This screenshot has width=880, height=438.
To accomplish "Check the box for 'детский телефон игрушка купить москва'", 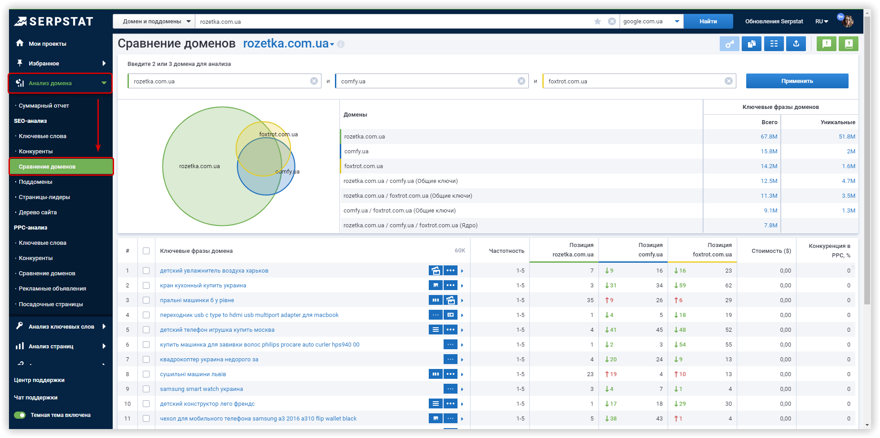I will click(146, 330).
